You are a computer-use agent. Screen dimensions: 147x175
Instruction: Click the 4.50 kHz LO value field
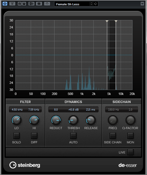pos(17,110)
